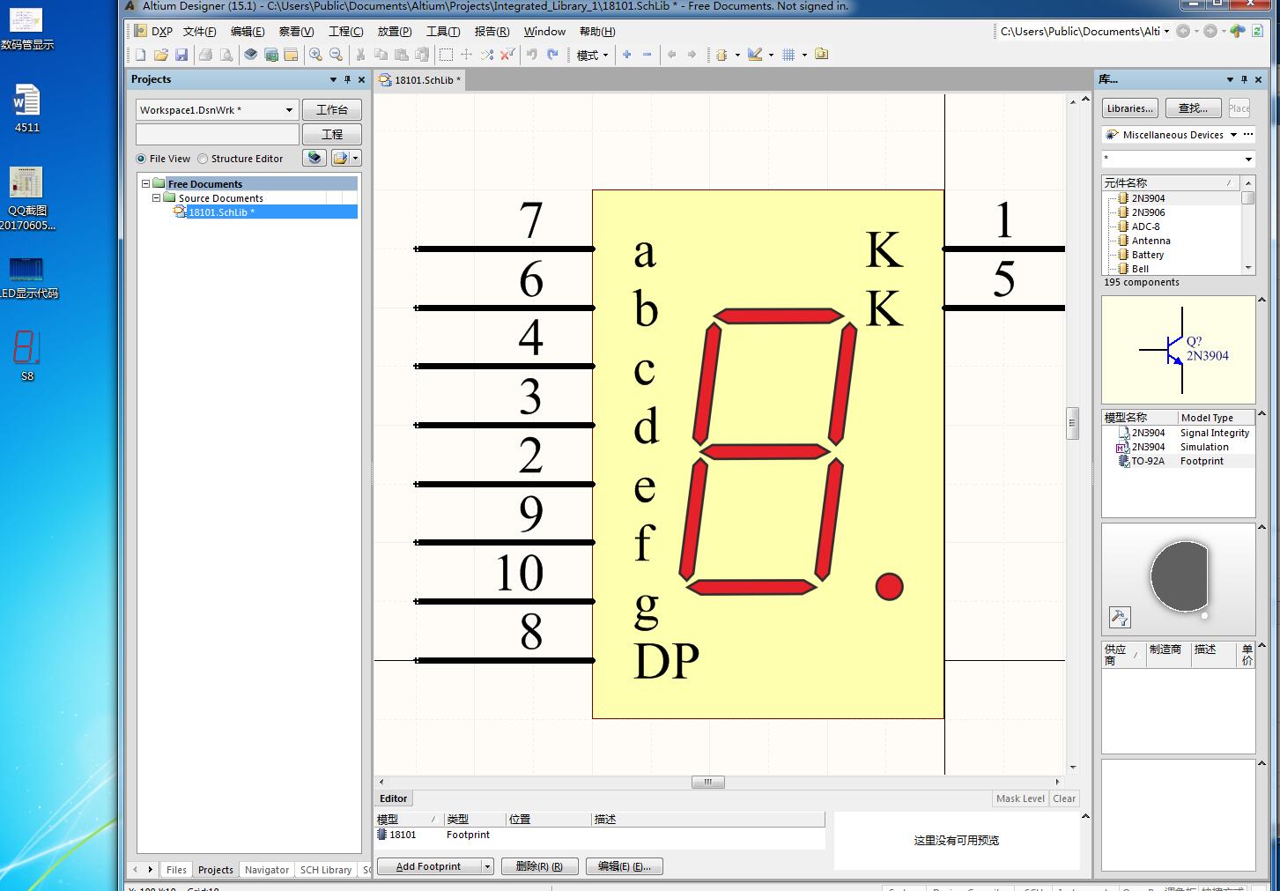Open the path address dropdown at top right
Image resolution: width=1280 pixels, height=891 pixels.
point(1166,31)
